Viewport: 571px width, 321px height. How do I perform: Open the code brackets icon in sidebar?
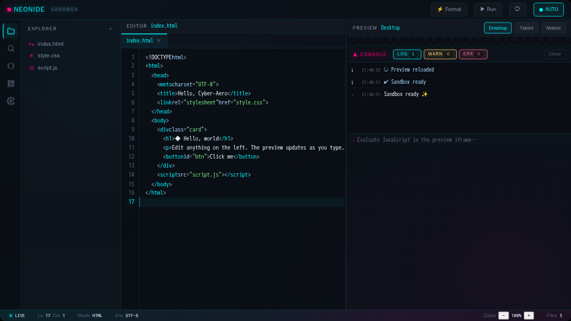(x=11, y=66)
